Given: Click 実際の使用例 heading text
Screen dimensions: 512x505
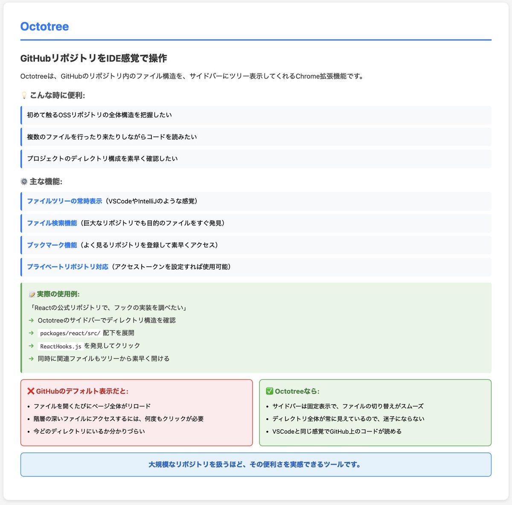Looking at the screenshot, I should coord(58,294).
